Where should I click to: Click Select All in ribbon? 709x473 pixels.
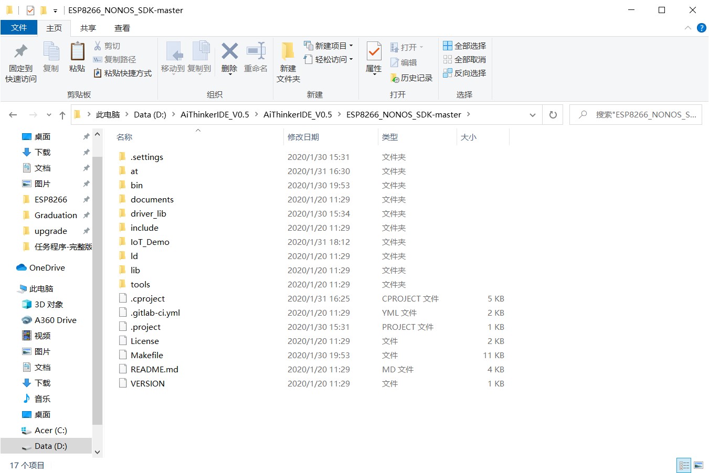(464, 46)
